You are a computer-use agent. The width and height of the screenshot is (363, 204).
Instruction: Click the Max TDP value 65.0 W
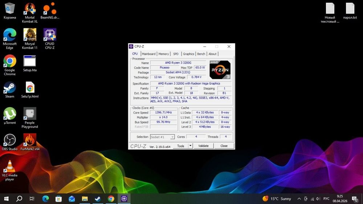pos(200,67)
